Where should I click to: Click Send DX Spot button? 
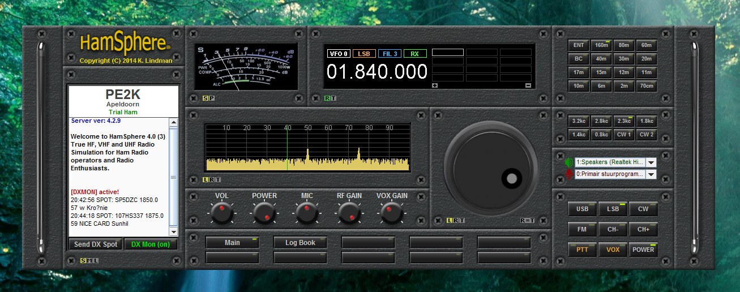point(96,244)
